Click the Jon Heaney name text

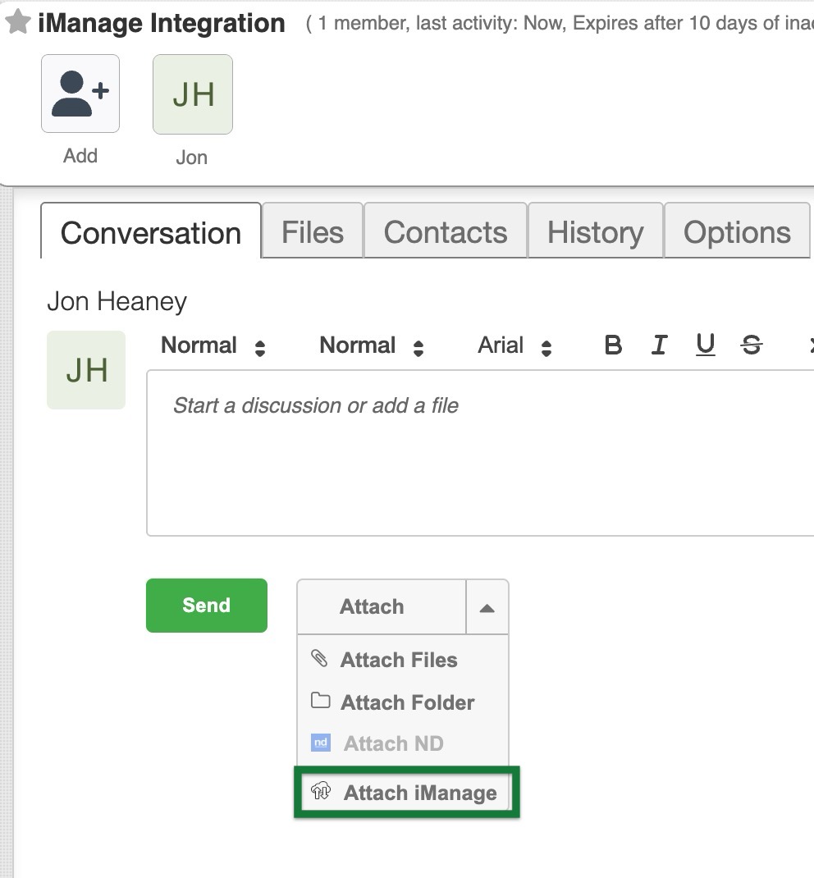point(117,301)
